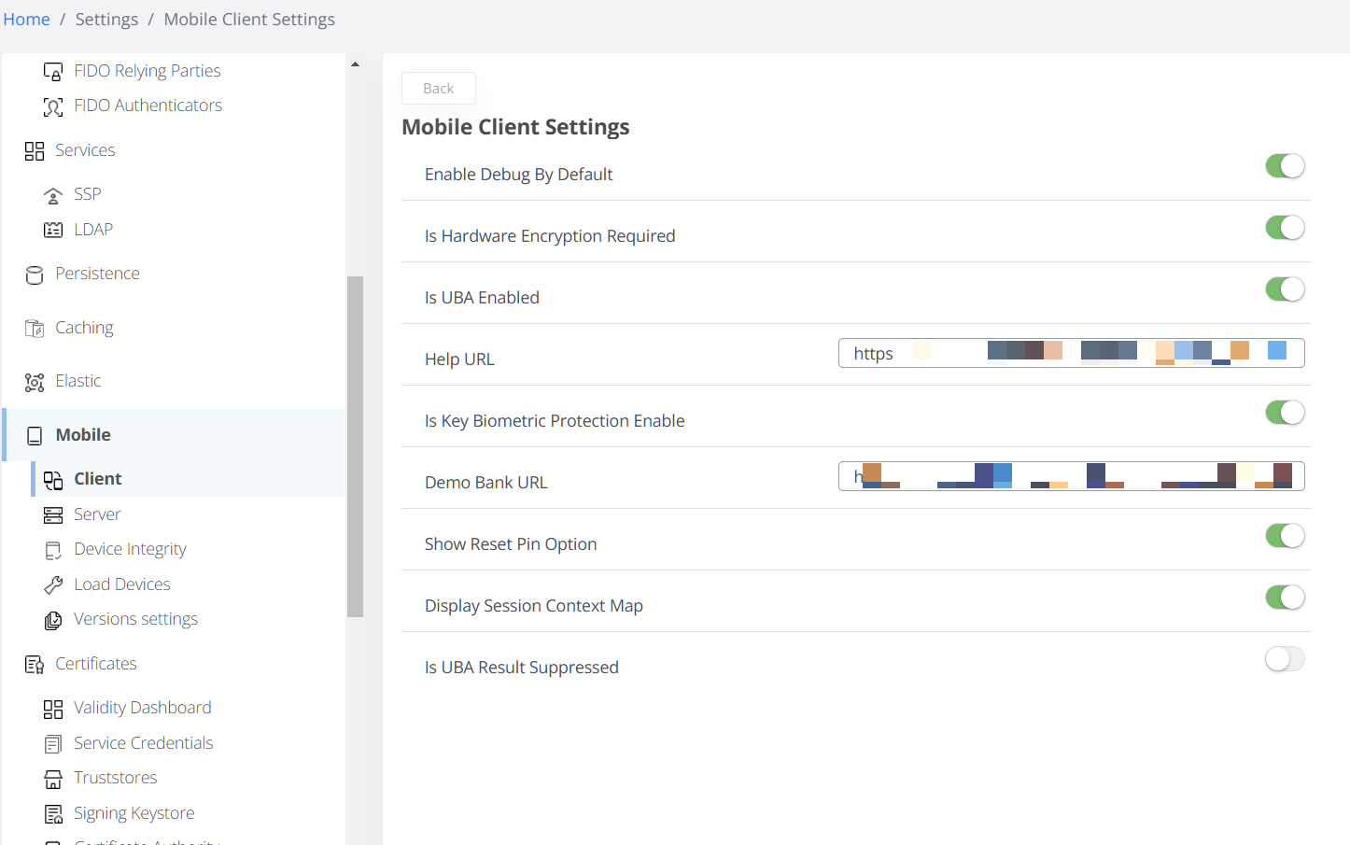This screenshot has height=845, width=1350.
Task: Click the Settings breadcrumb item
Action: click(105, 19)
